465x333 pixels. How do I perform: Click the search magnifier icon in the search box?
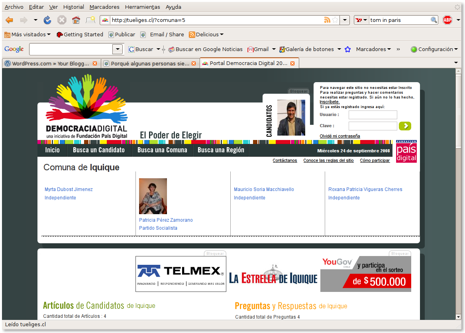click(x=434, y=20)
